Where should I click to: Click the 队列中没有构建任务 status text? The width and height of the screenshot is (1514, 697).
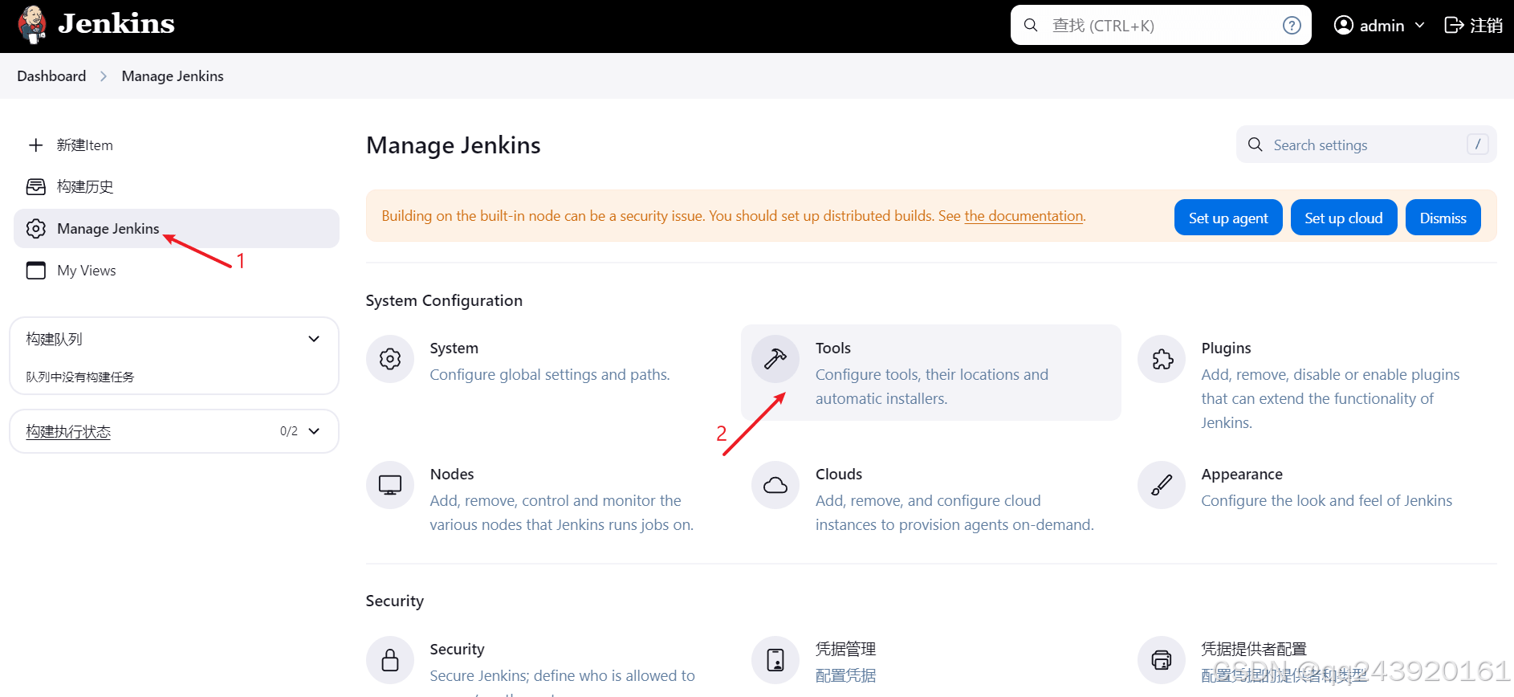80,377
